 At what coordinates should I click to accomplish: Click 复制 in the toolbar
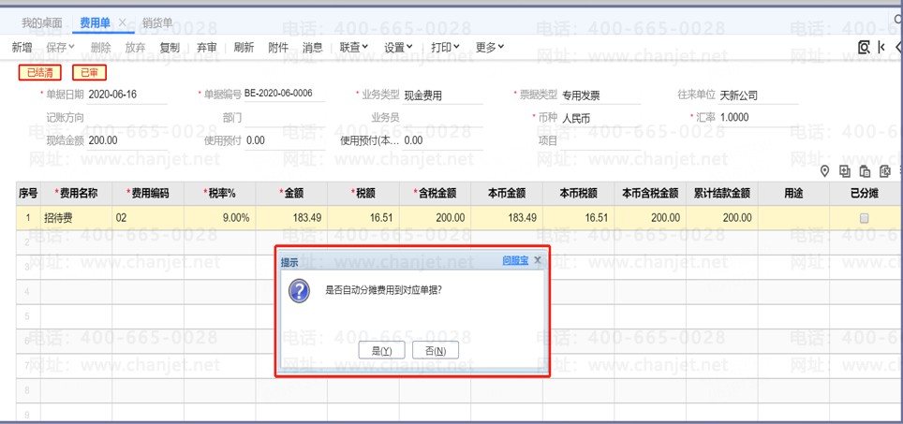(170, 47)
